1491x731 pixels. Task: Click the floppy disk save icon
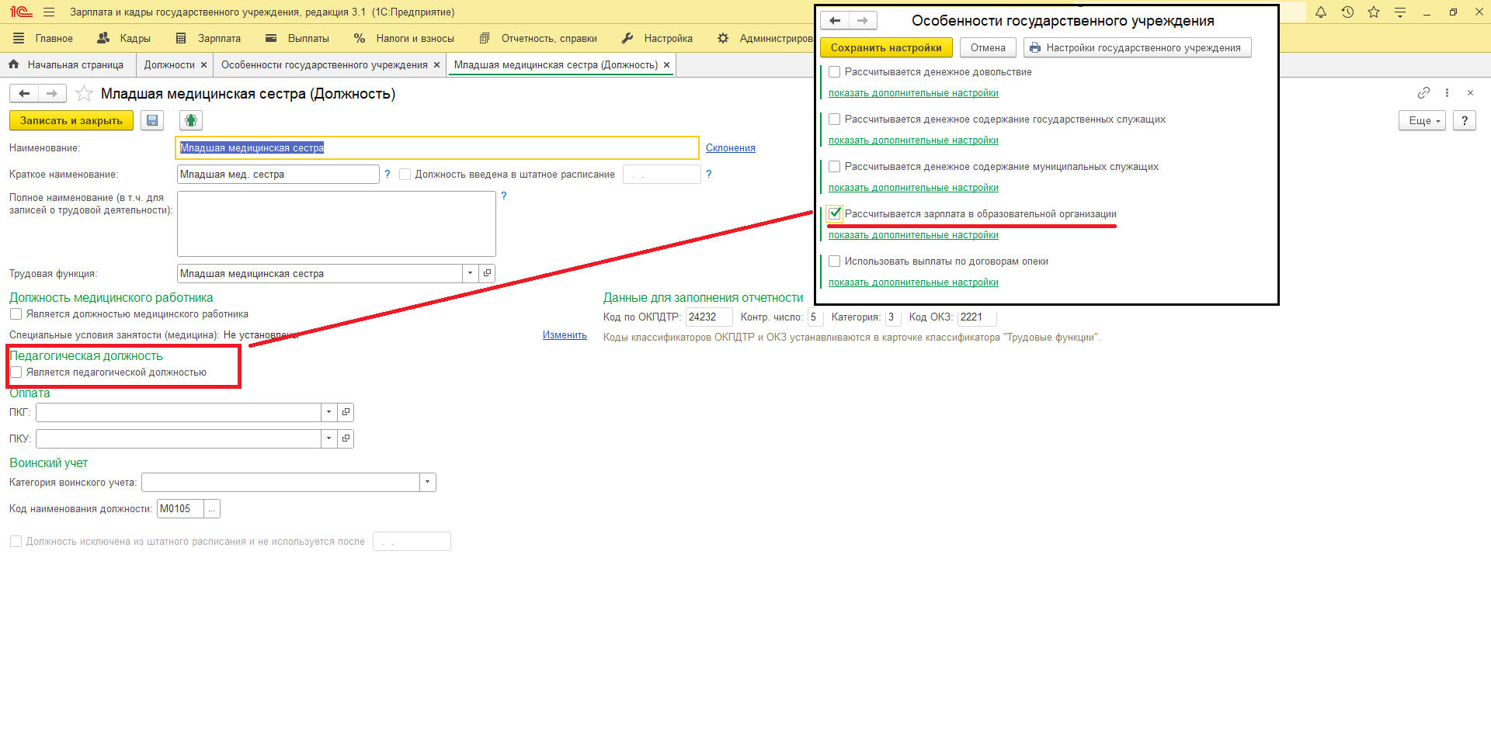click(152, 120)
